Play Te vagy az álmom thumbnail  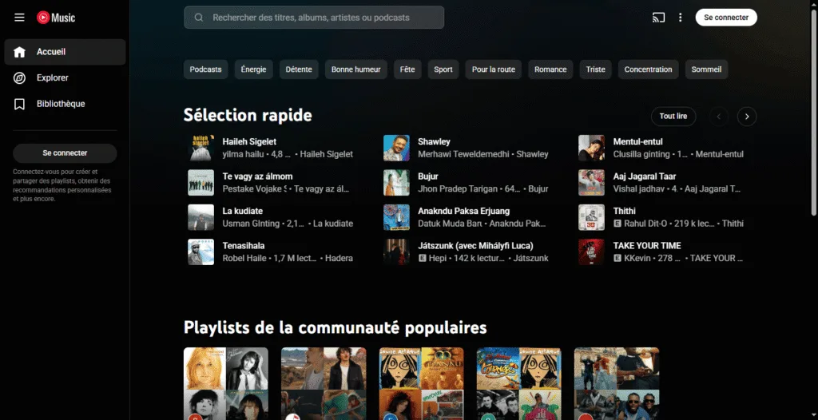click(201, 183)
